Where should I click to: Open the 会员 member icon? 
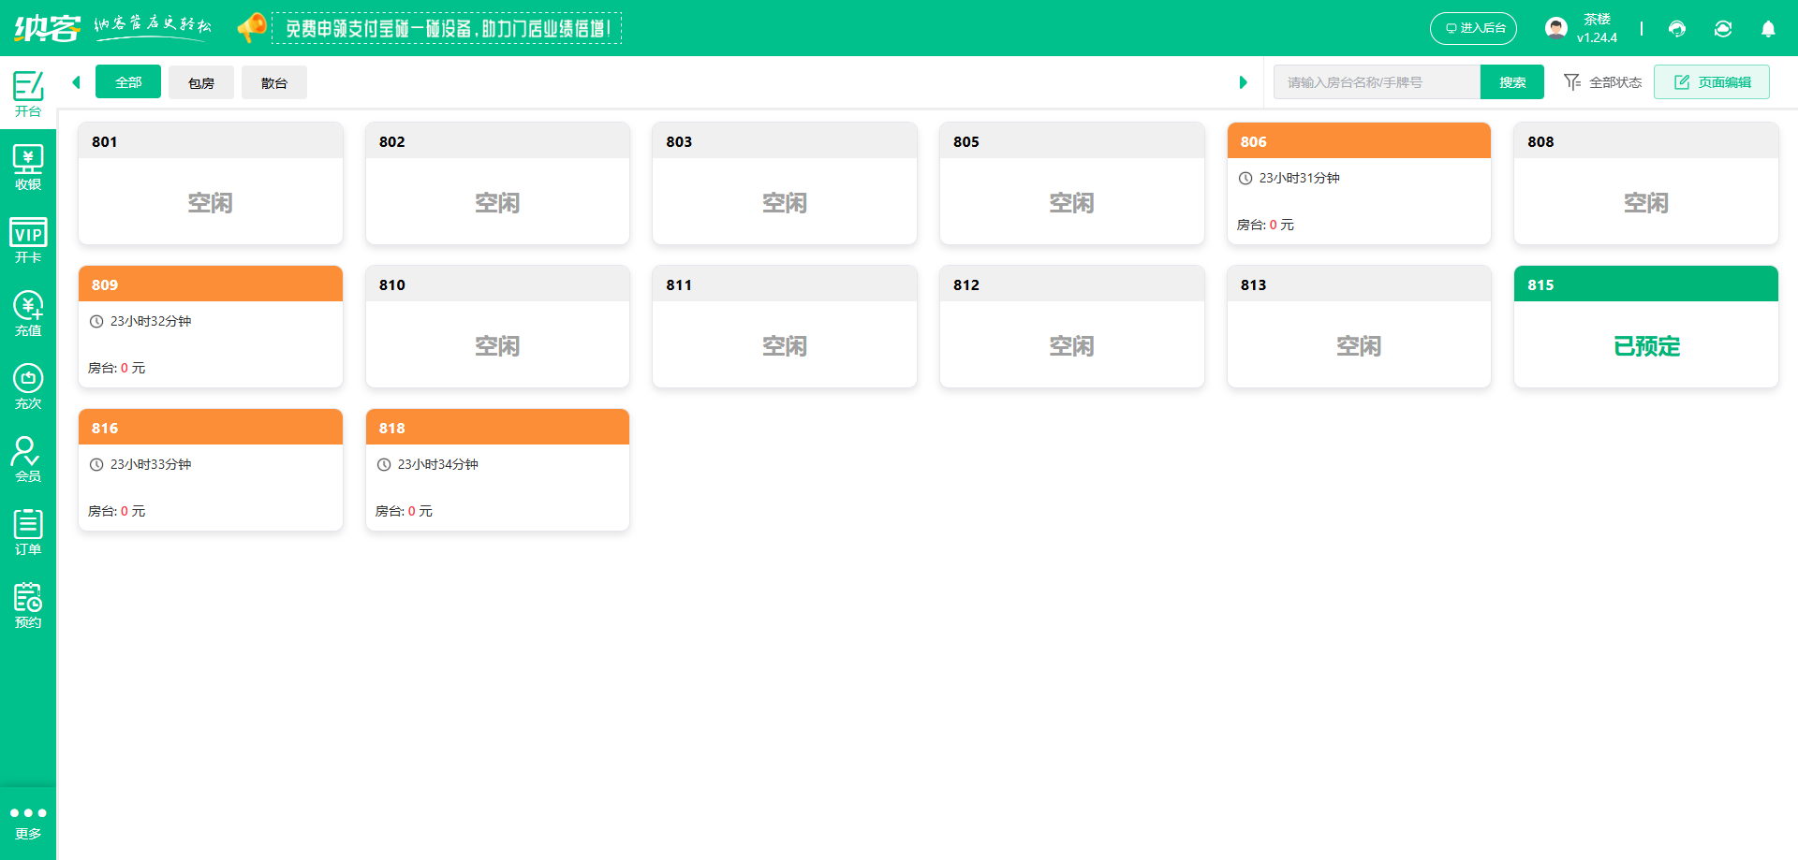coord(28,459)
